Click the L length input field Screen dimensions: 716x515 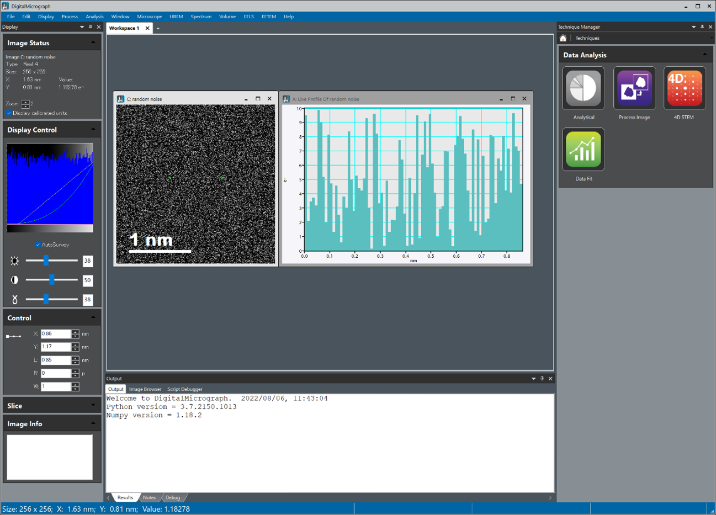point(56,360)
